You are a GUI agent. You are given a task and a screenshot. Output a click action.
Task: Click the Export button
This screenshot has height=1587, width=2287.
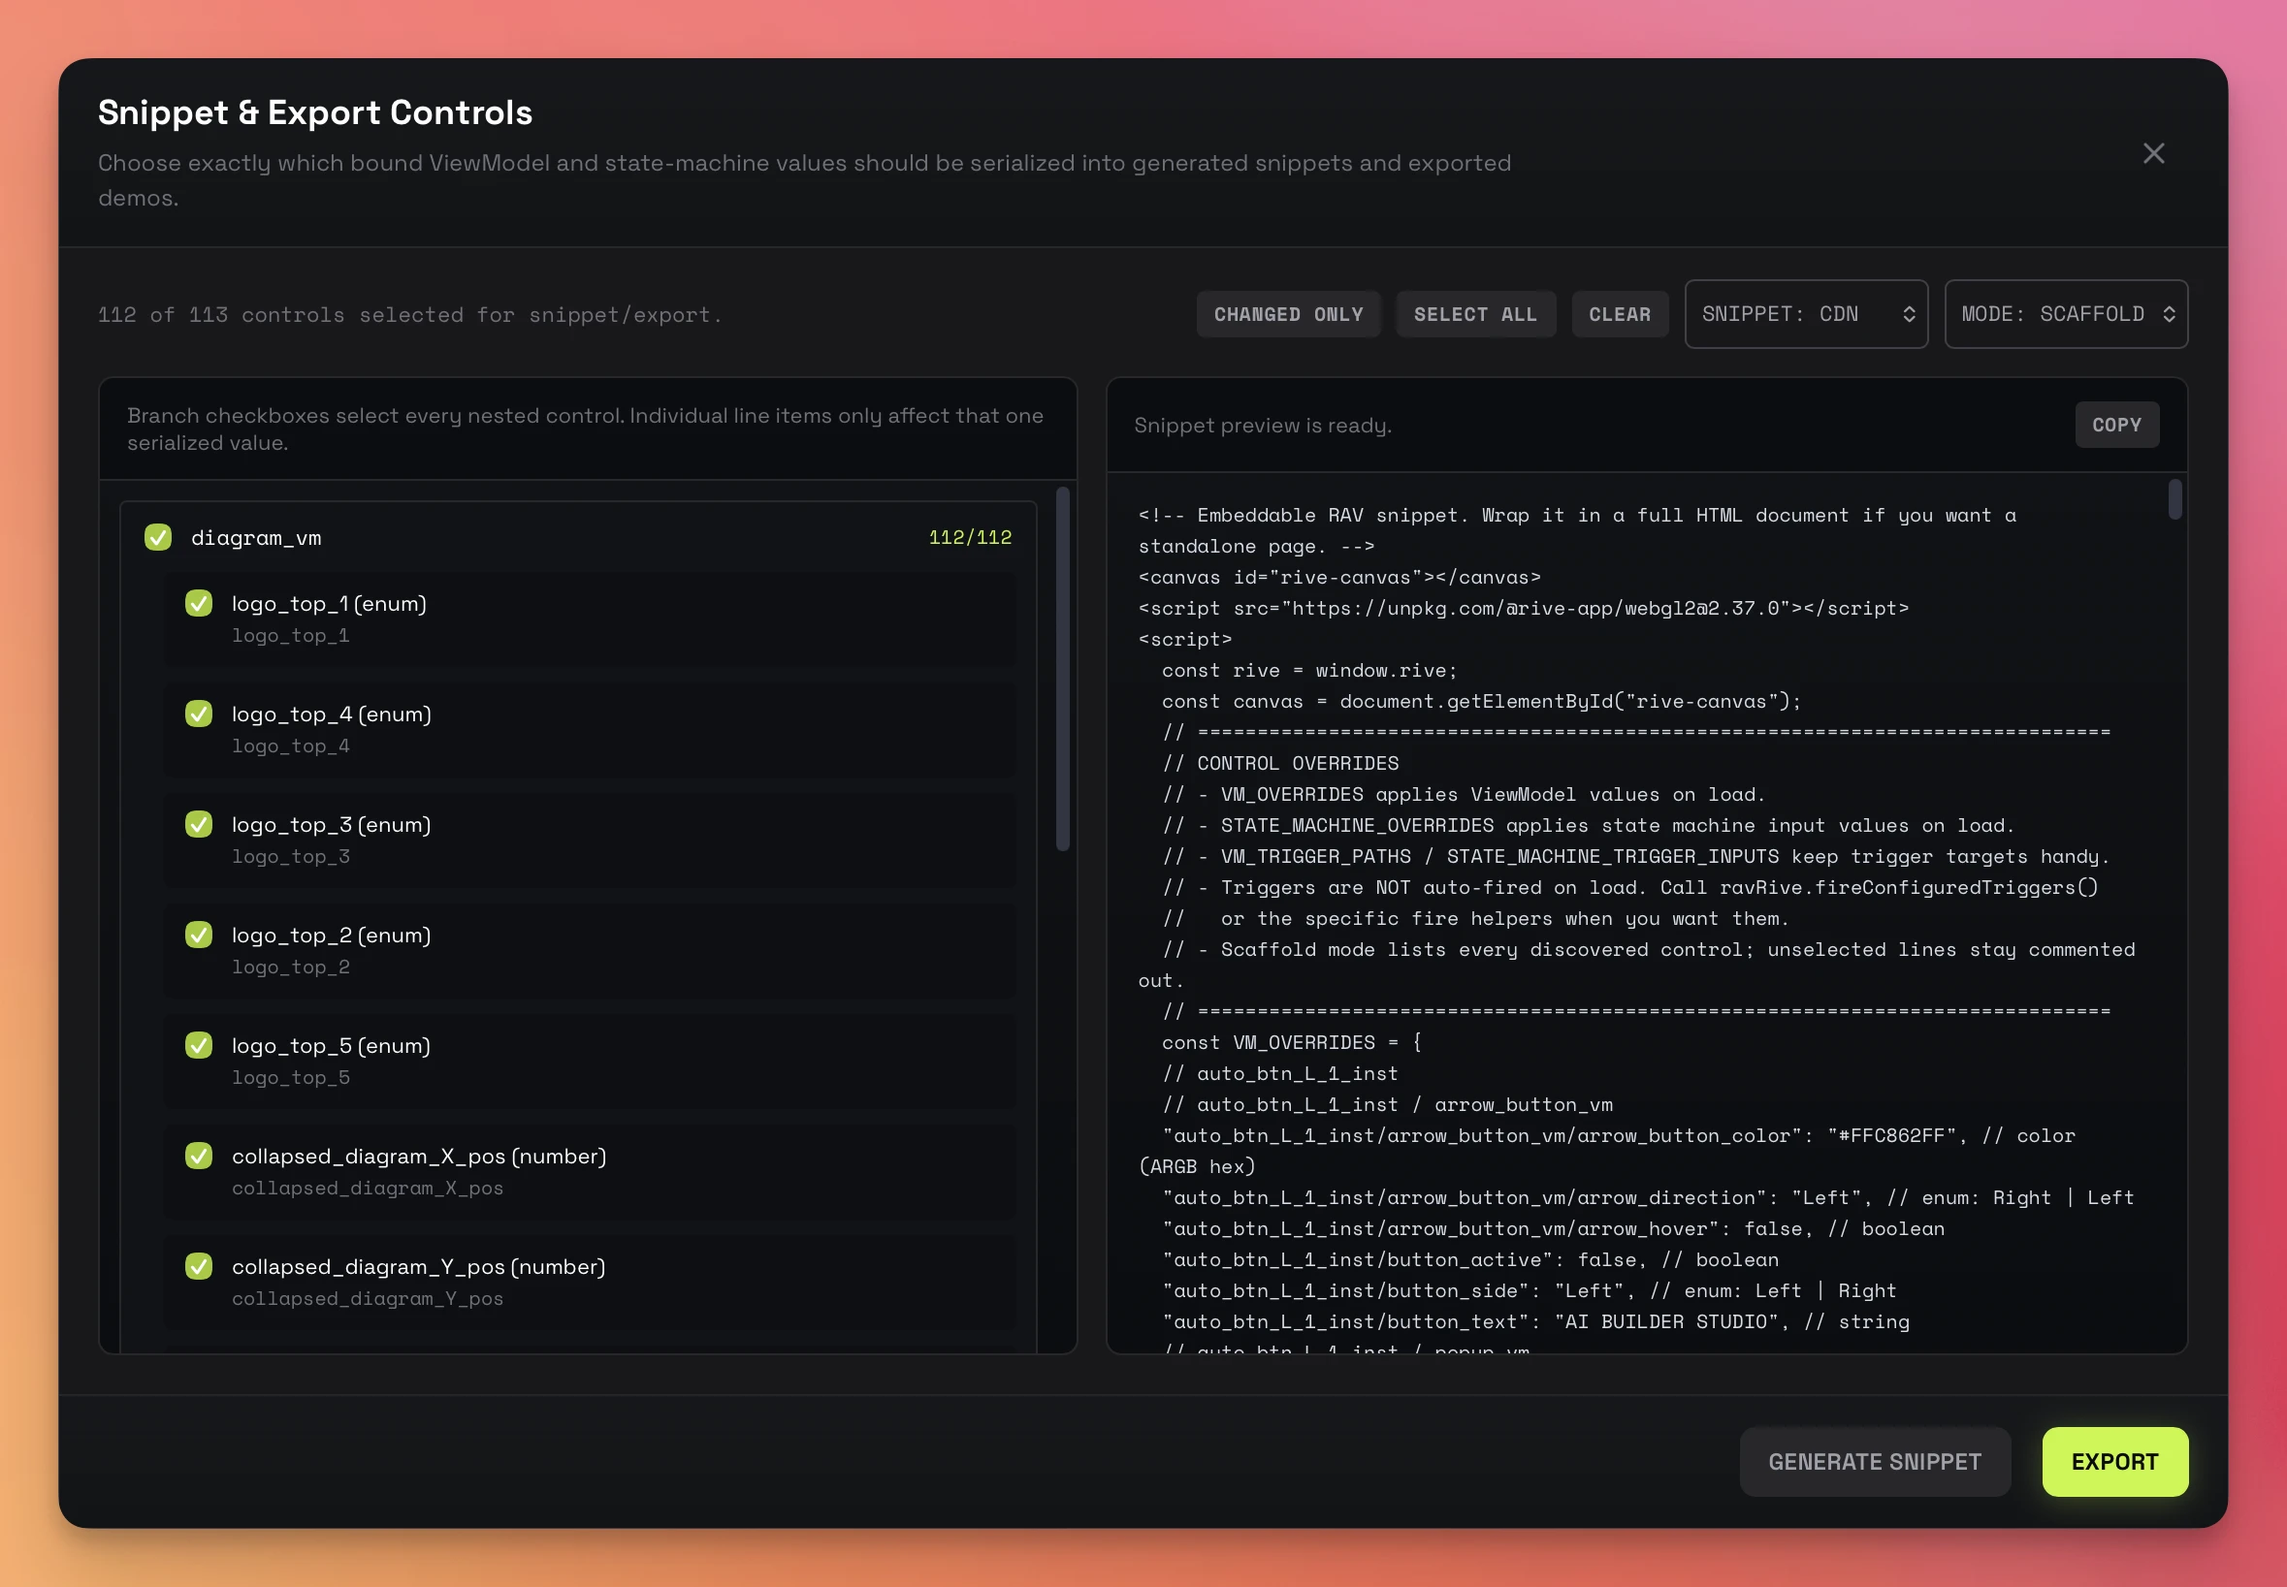(2114, 1462)
